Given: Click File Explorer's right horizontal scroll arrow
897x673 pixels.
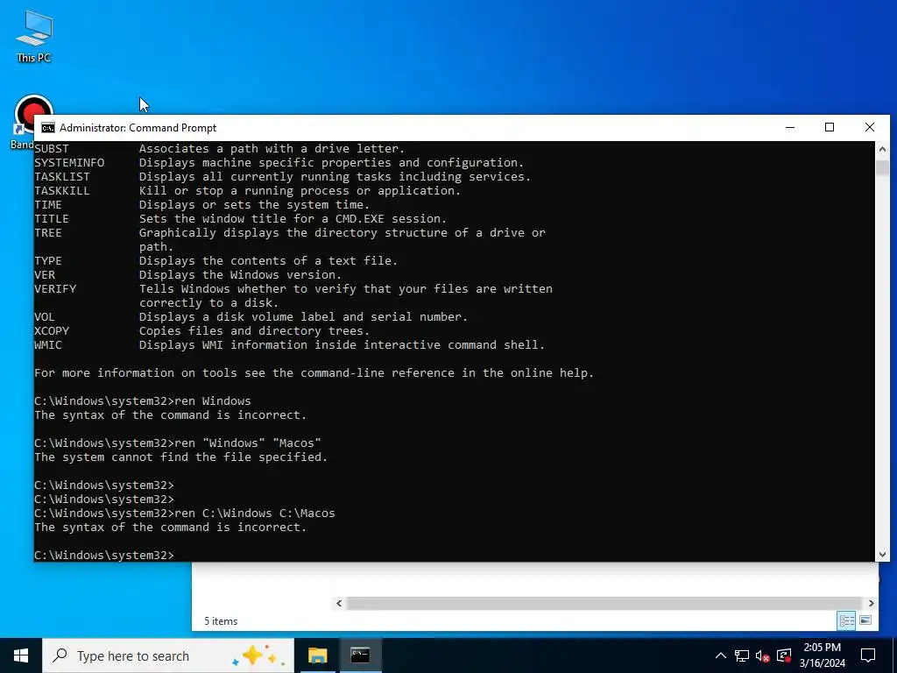Looking at the screenshot, I should coord(872,603).
